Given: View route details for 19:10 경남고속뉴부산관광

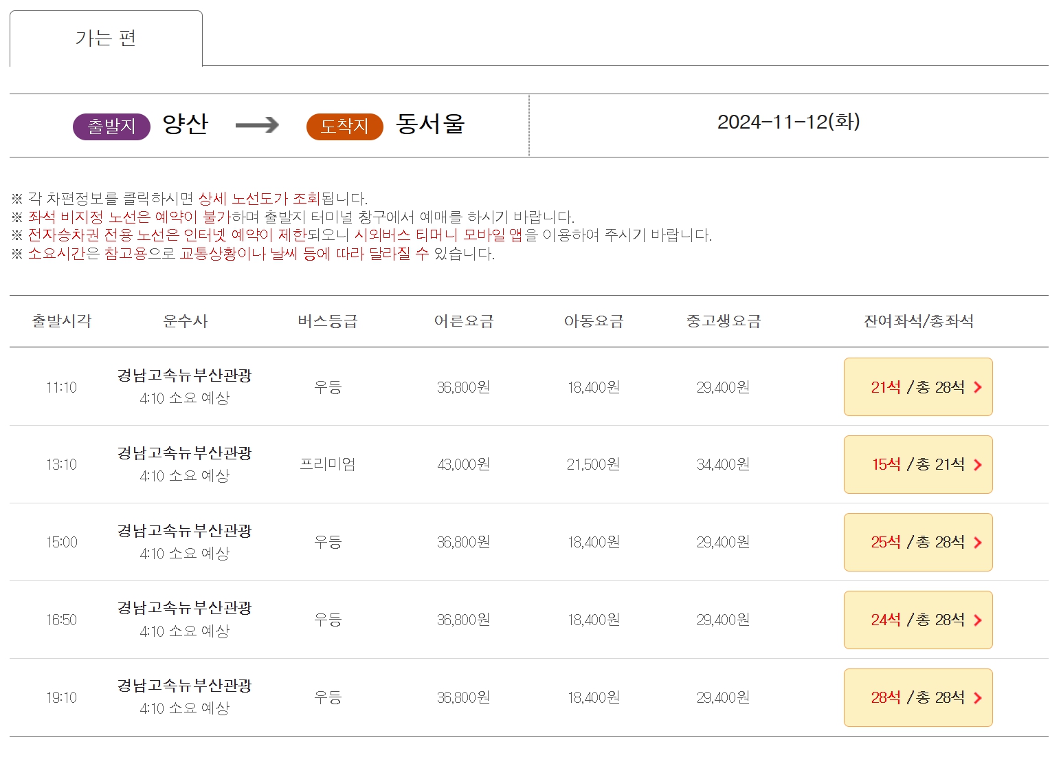Looking at the screenshot, I should (x=185, y=686).
